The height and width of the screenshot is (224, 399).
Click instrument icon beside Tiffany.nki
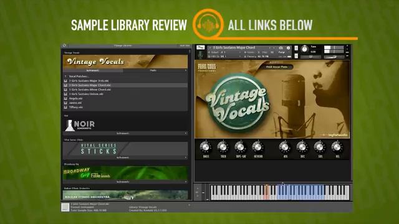pyautogui.click(x=65, y=107)
